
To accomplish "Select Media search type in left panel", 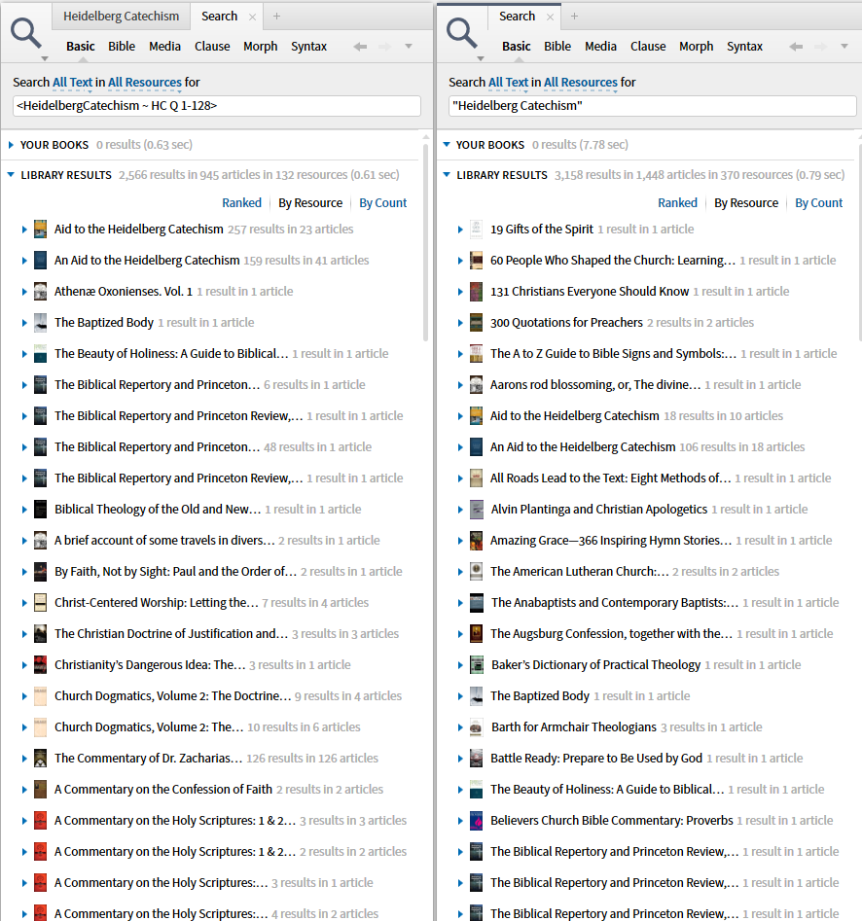I will (x=164, y=47).
